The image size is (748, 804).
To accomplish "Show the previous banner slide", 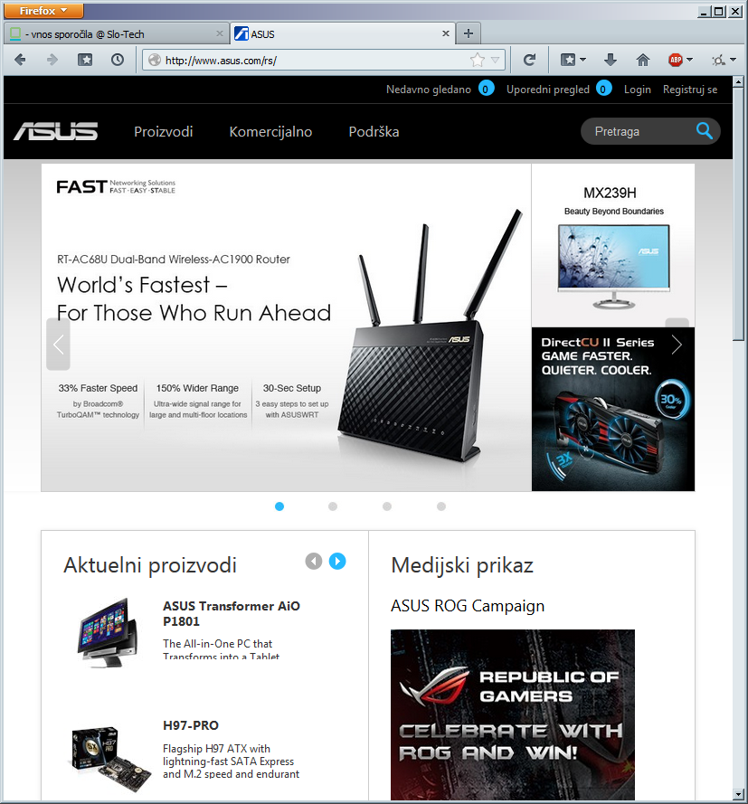I will pyautogui.click(x=58, y=345).
